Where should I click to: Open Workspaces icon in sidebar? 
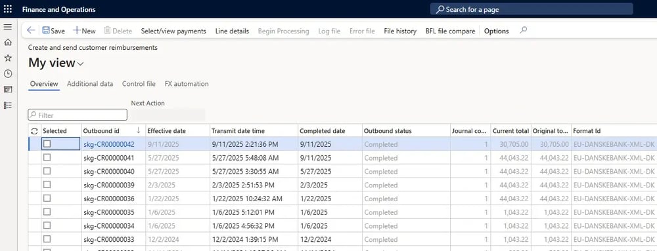point(7,89)
